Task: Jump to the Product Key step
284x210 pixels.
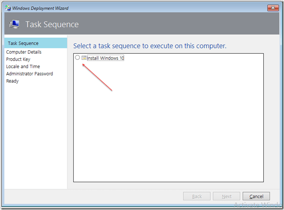Action: 18,59
